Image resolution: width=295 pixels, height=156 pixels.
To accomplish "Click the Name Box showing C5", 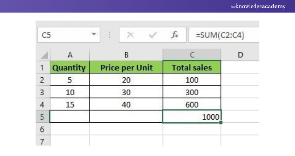I will coord(62,35).
